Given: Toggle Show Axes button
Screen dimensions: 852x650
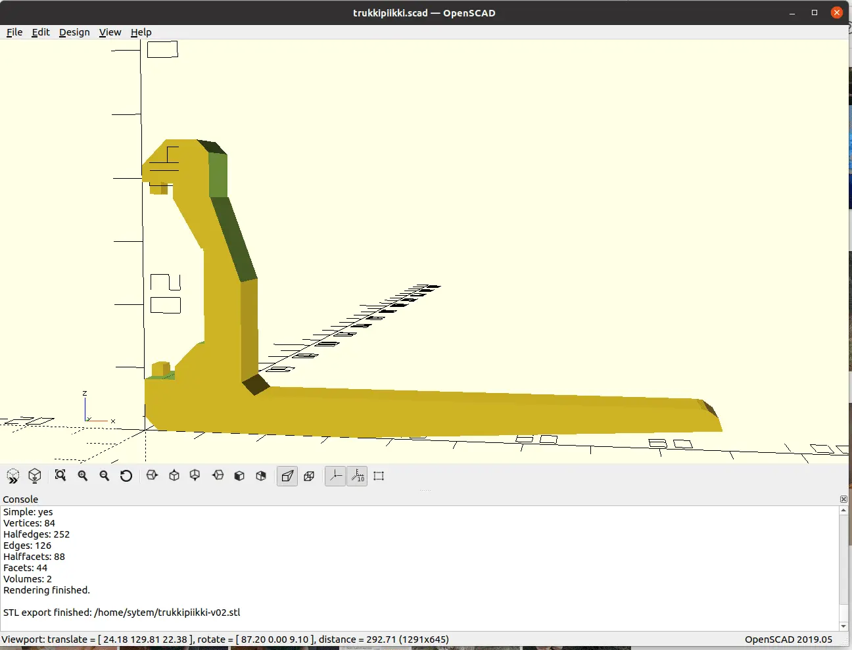Looking at the screenshot, I should [335, 476].
